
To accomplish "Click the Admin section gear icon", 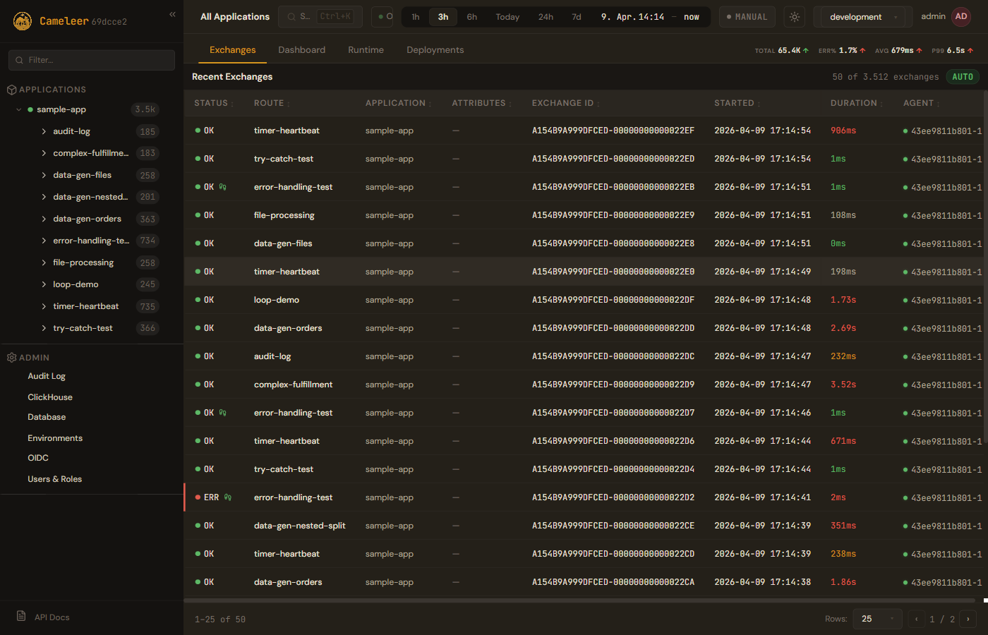I will click(x=11, y=358).
